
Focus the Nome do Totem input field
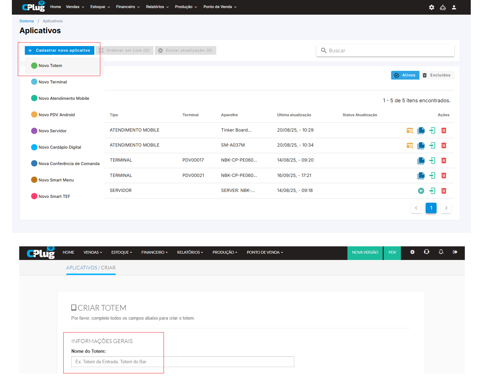(183, 362)
